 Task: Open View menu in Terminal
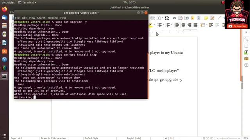pyautogui.click(x=32, y=18)
